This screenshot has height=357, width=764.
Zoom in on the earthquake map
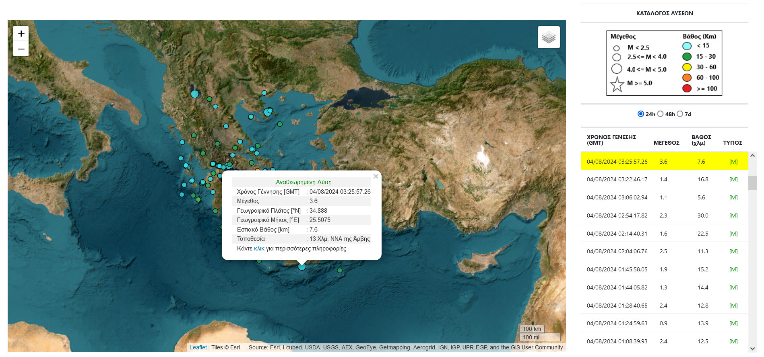coord(21,34)
